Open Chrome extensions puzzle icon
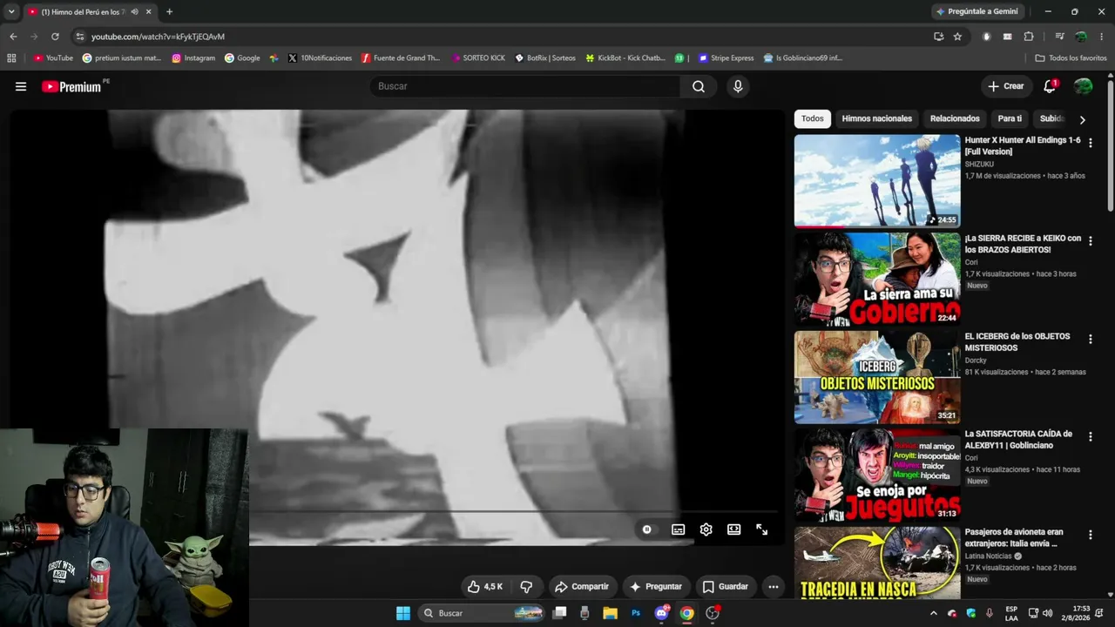Image resolution: width=1115 pixels, height=627 pixels. pyautogui.click(x=1029, y=37)
